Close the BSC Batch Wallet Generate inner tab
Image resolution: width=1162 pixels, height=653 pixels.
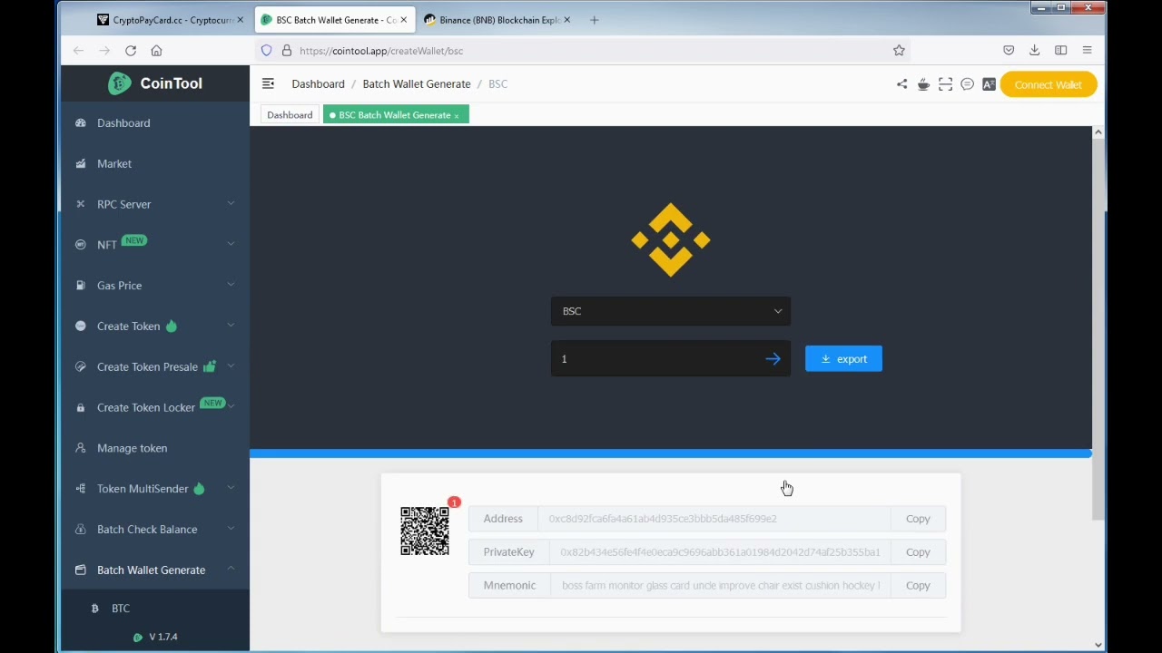click(457, 115)
